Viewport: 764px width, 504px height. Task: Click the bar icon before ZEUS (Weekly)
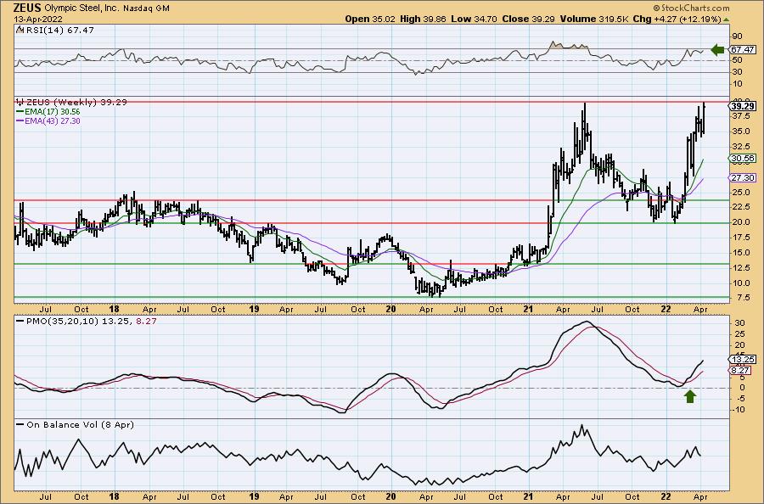(x=20, y=103)
